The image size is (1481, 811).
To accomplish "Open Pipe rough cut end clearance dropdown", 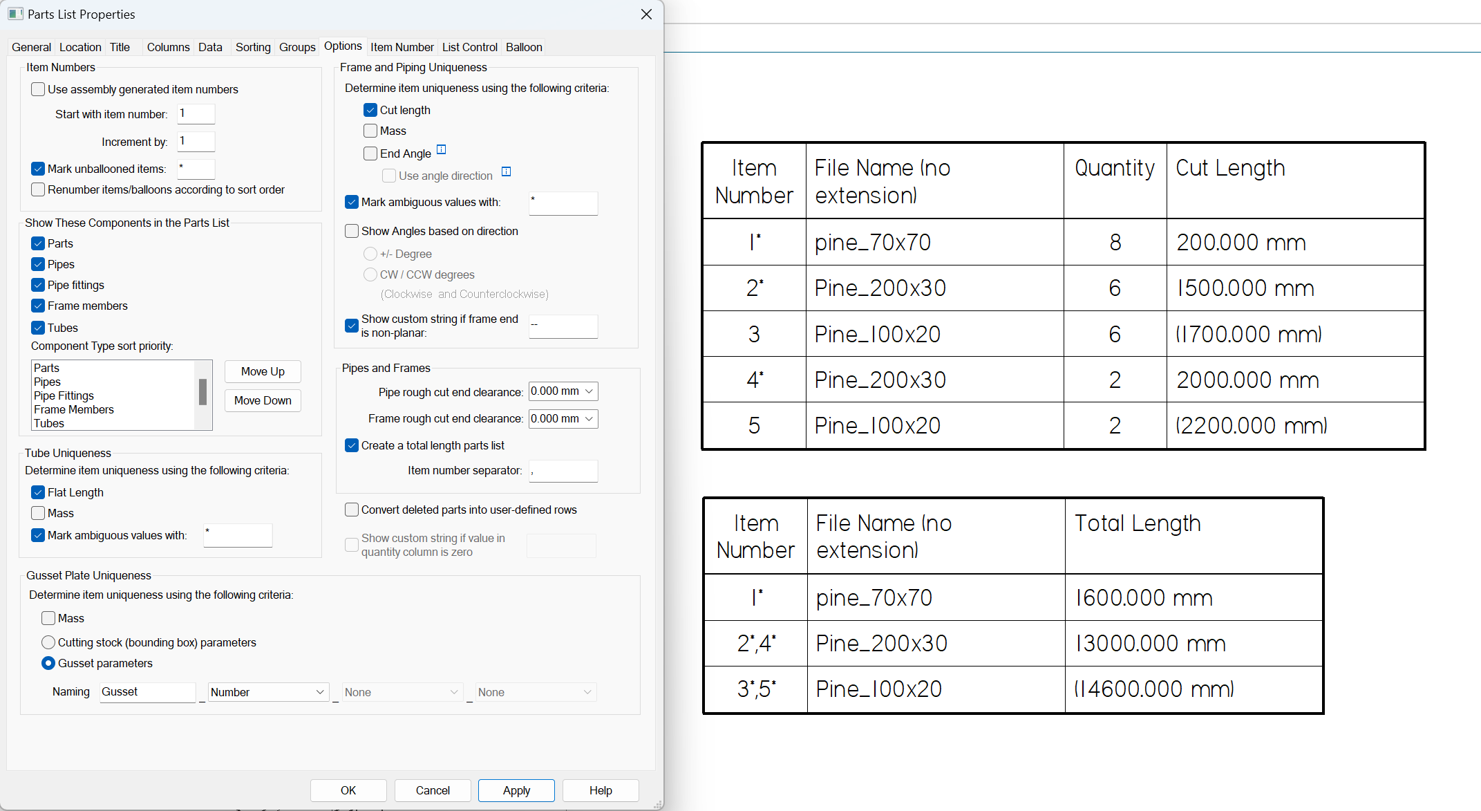I will [x=589, y=391].
